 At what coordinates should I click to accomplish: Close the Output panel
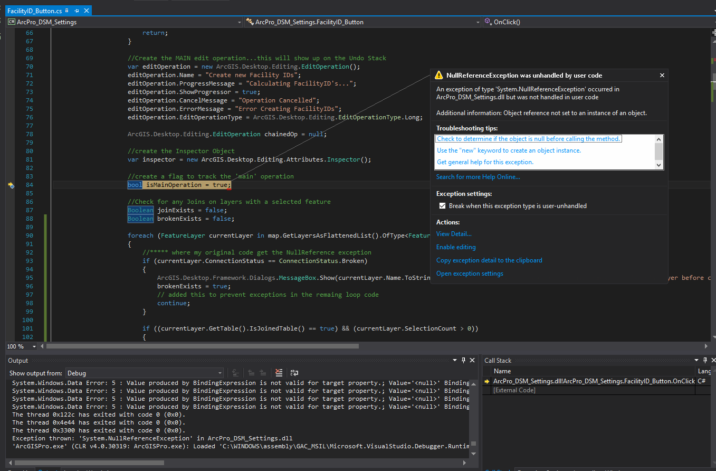tap(472, 360)
